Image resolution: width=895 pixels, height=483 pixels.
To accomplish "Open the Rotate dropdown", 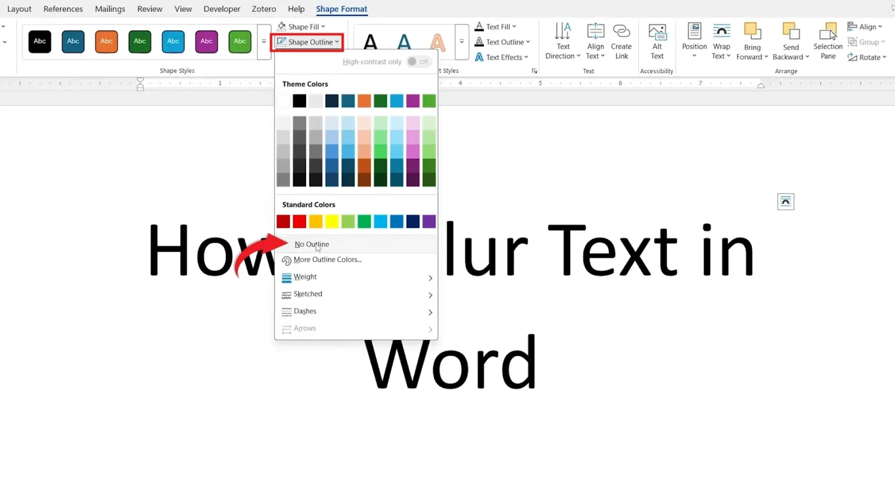I will [867, 57].
